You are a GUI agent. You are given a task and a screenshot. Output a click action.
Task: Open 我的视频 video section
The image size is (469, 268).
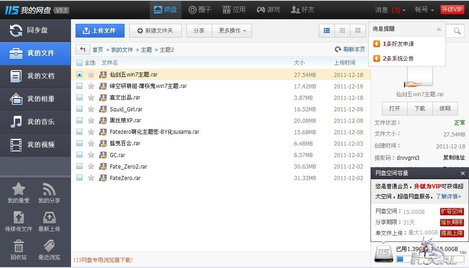pos(35,145)
